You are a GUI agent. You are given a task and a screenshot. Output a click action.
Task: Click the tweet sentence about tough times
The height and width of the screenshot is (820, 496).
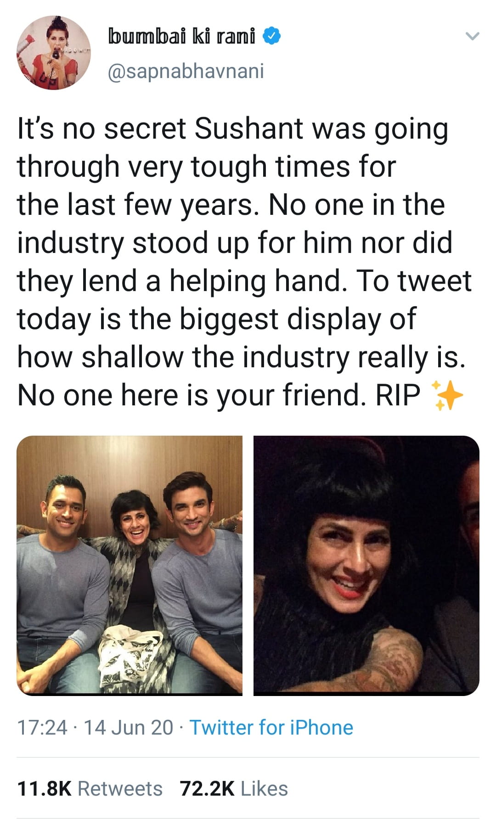point(233,166)
